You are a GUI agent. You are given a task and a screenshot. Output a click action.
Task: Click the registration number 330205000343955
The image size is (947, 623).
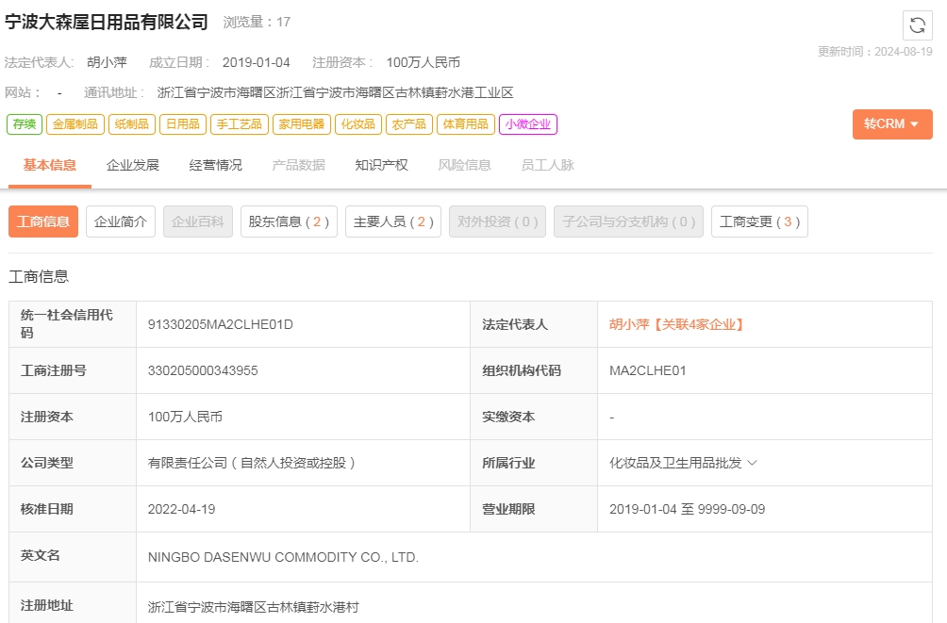click(203, 370)
